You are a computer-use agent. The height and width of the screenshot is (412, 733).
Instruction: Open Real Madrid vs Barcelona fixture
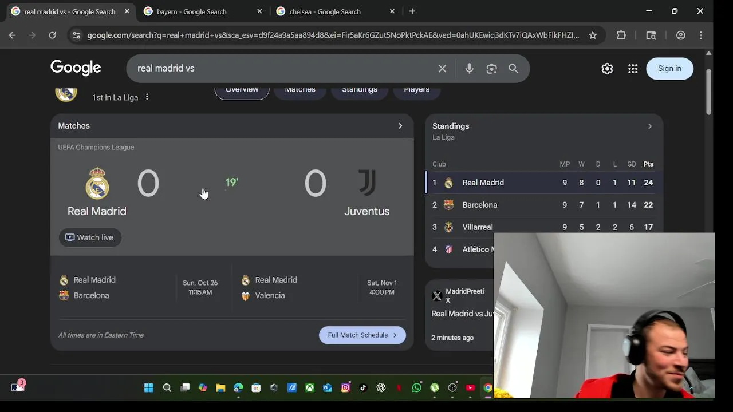[x=141, y=288]
